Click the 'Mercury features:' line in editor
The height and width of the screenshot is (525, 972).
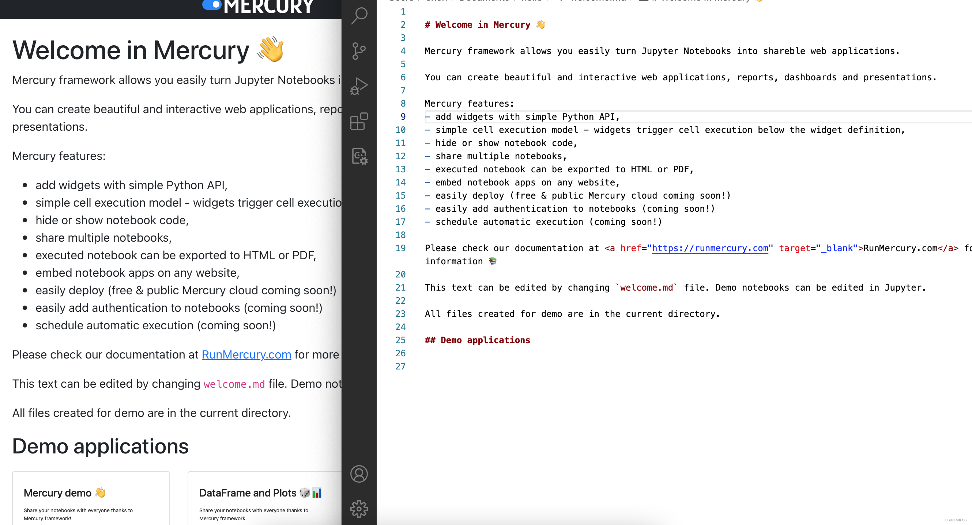point(469,104)
